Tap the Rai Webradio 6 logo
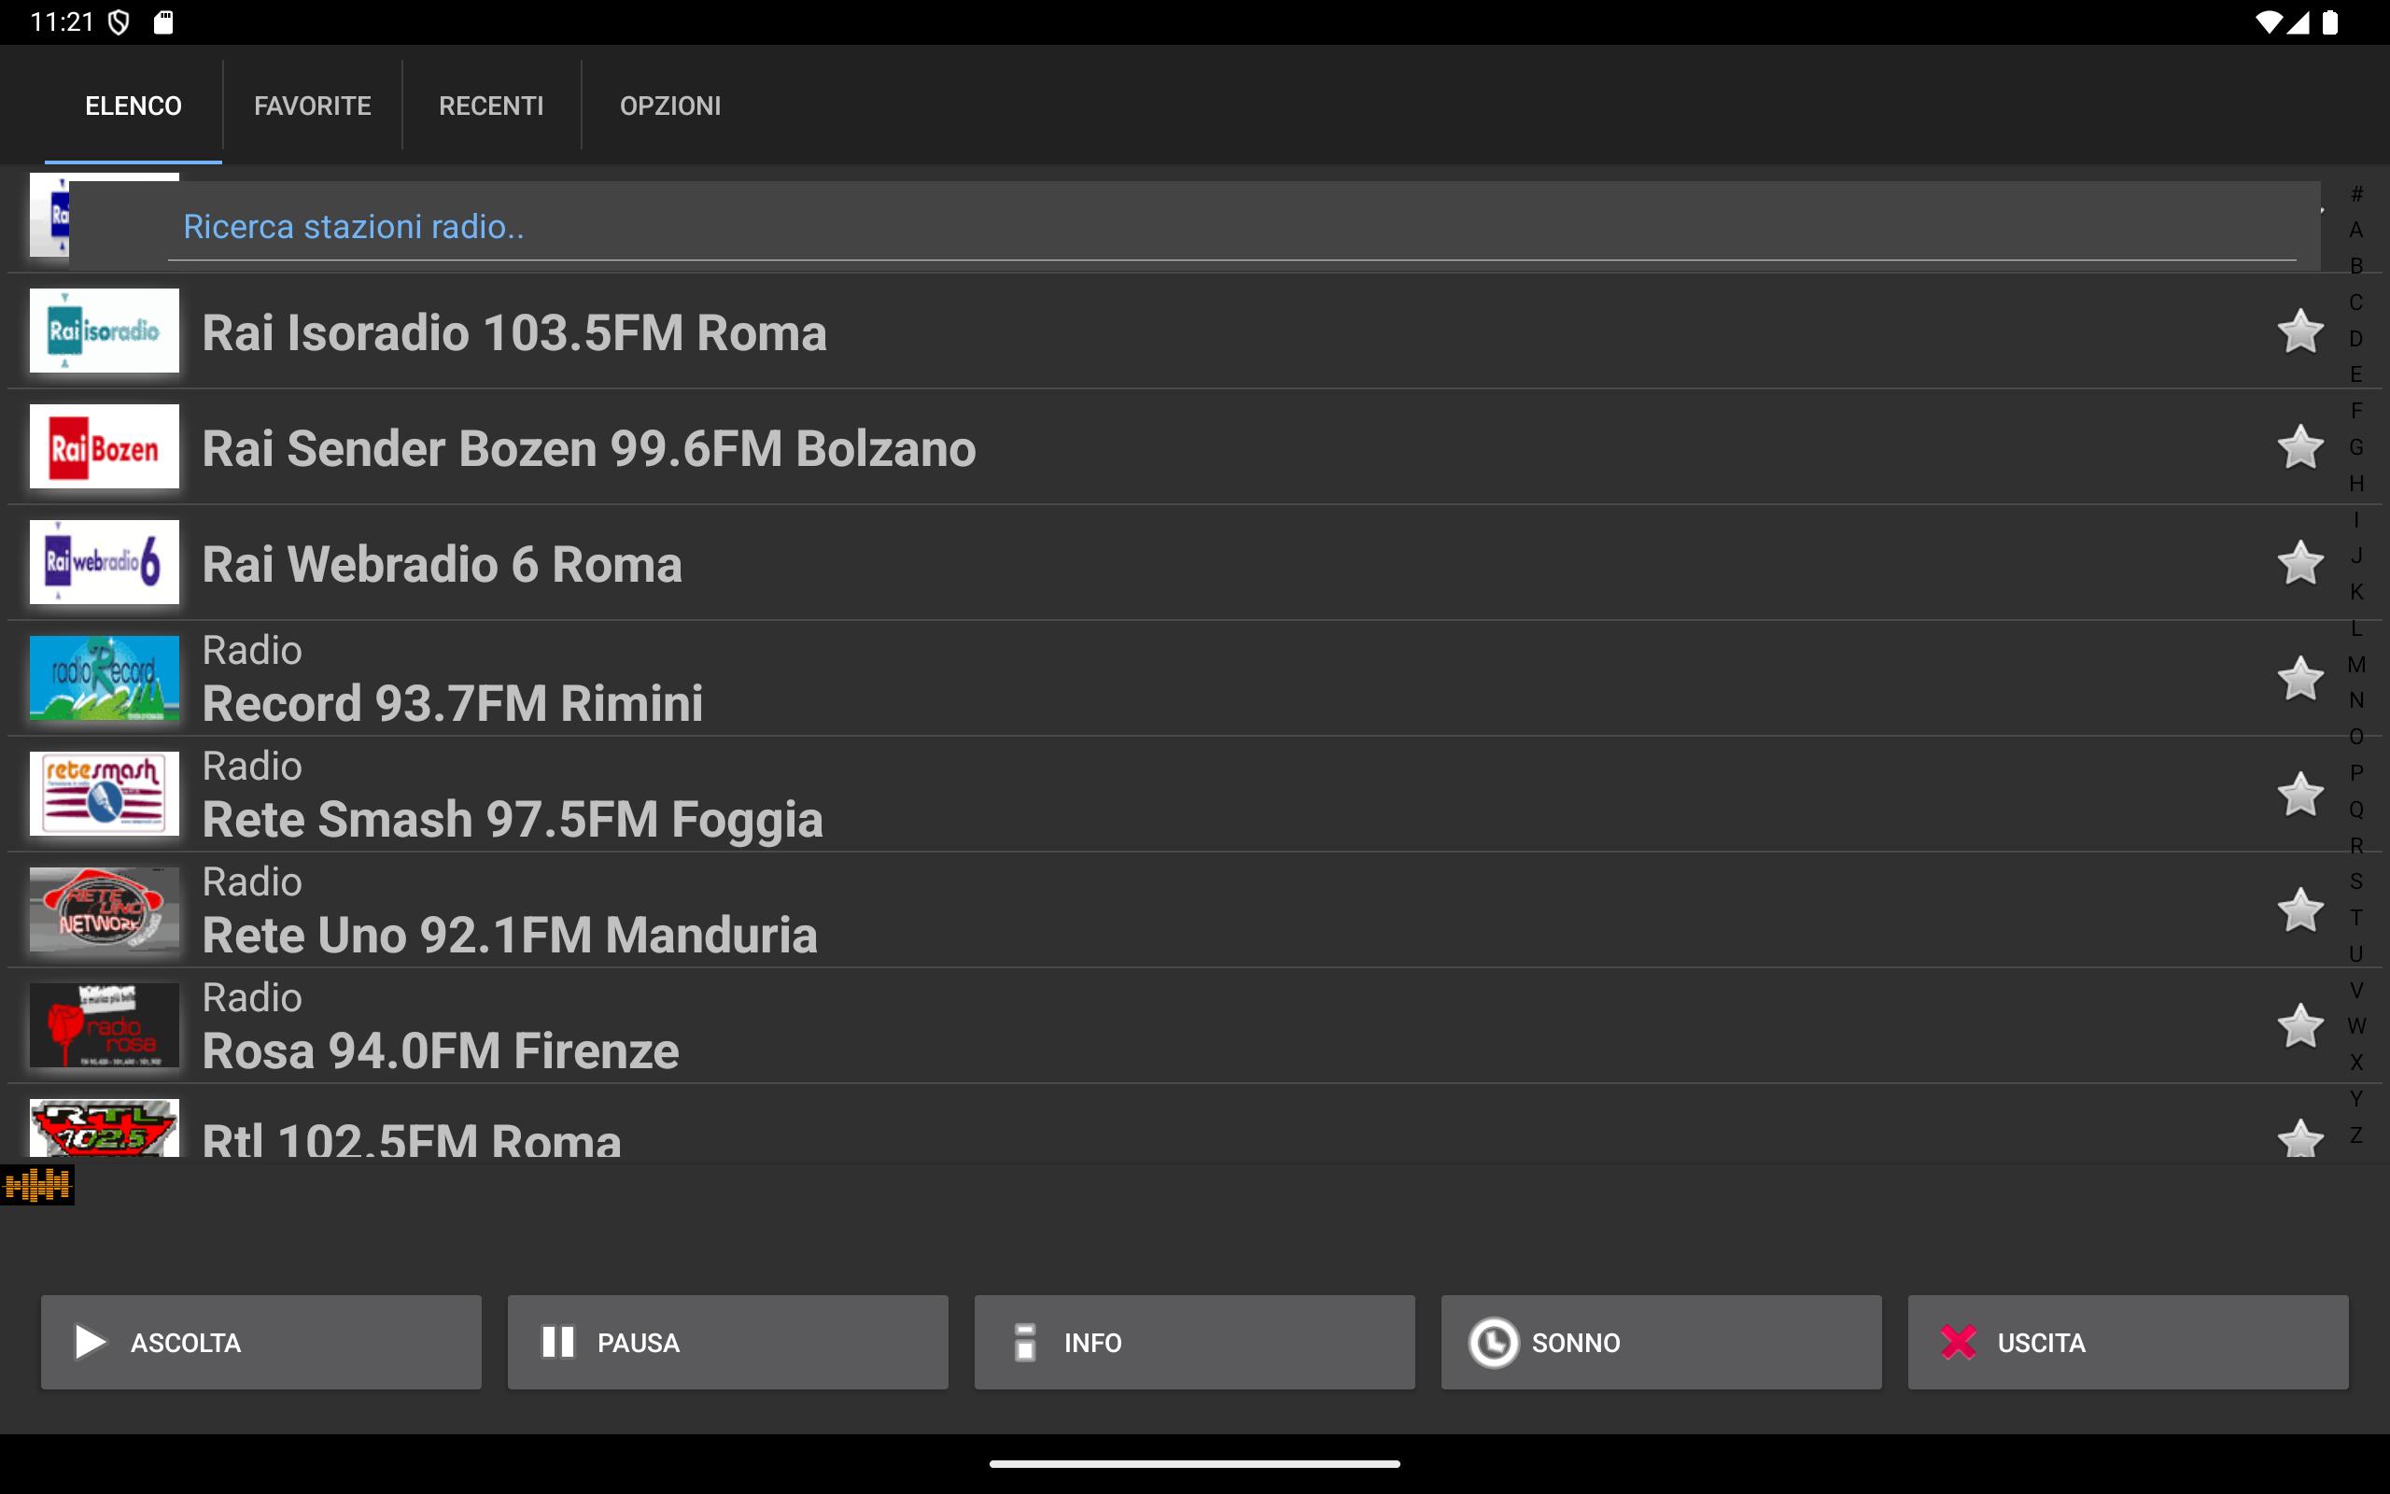Screen dimensions: 2390x1494 click(x=104, y=561)
